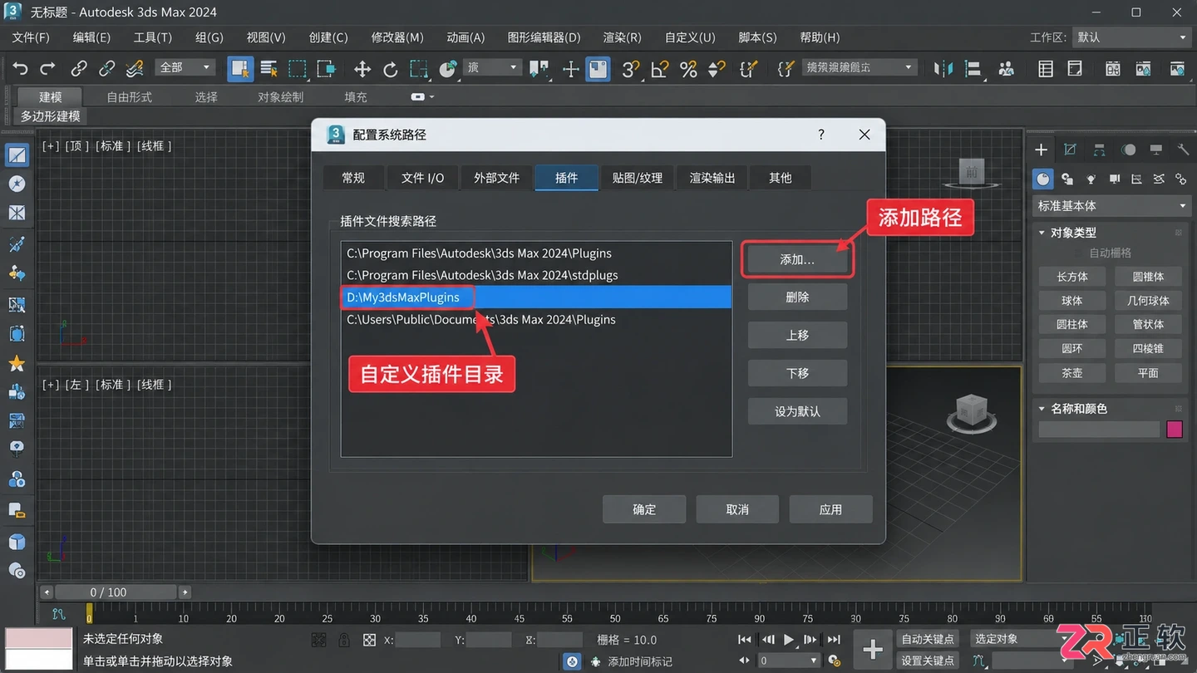Open the 渲染(R) menu
The width and height of the screenshot is (1197, 673).
(622, 37)
